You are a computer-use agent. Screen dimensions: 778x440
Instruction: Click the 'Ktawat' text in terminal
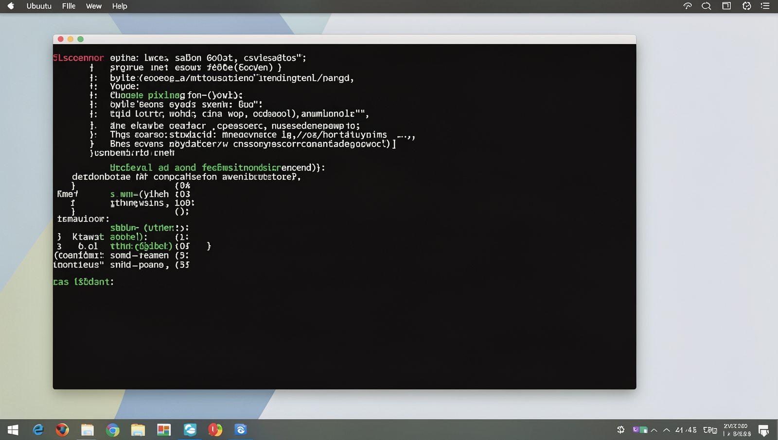click(x=88, y=237)
